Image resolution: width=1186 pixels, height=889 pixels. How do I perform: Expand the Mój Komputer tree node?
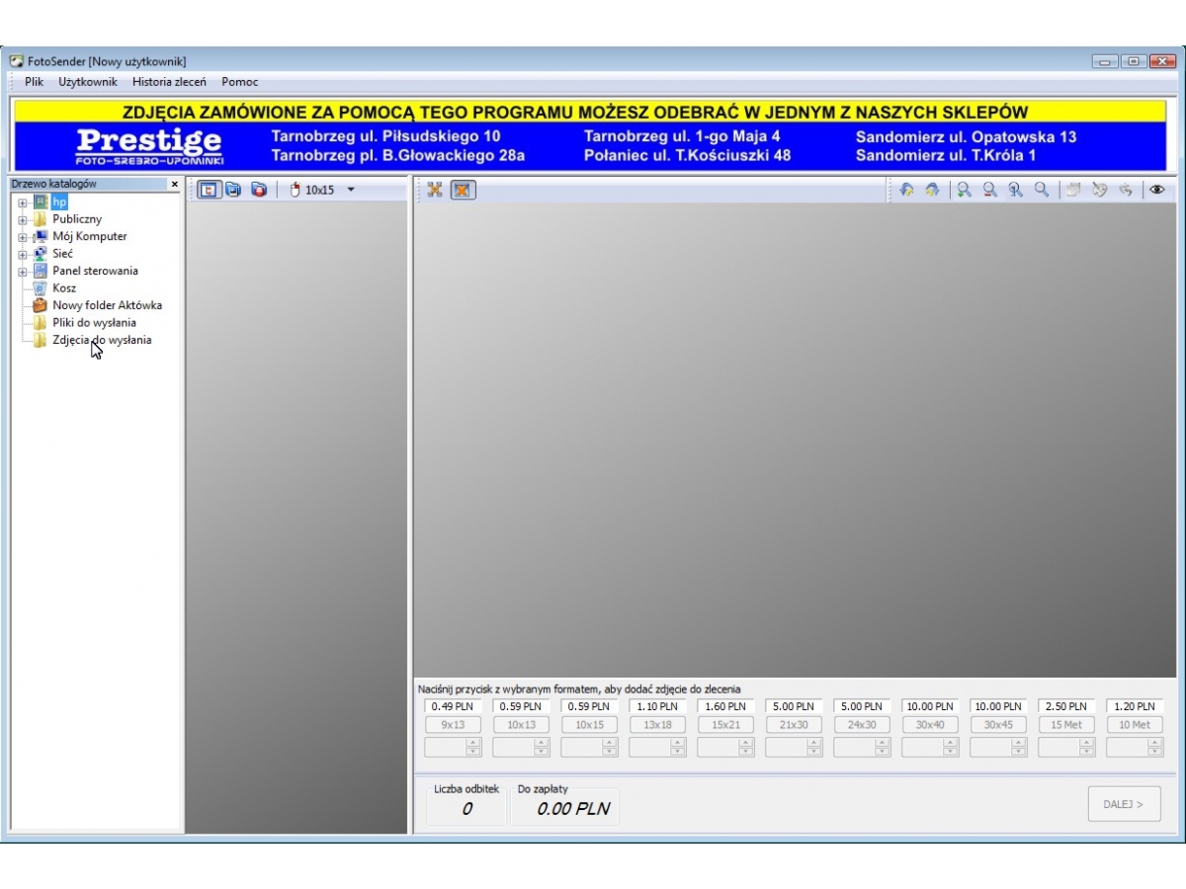(22, 237)
